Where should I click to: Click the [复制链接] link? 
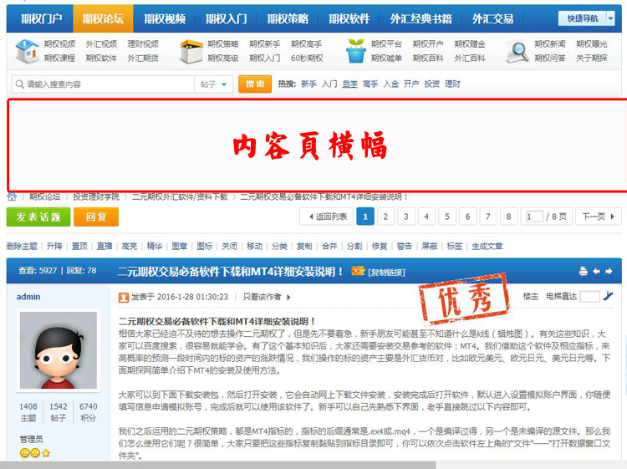coord(386,273)
